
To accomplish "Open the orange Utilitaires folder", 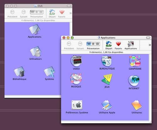I will point(137,105).
